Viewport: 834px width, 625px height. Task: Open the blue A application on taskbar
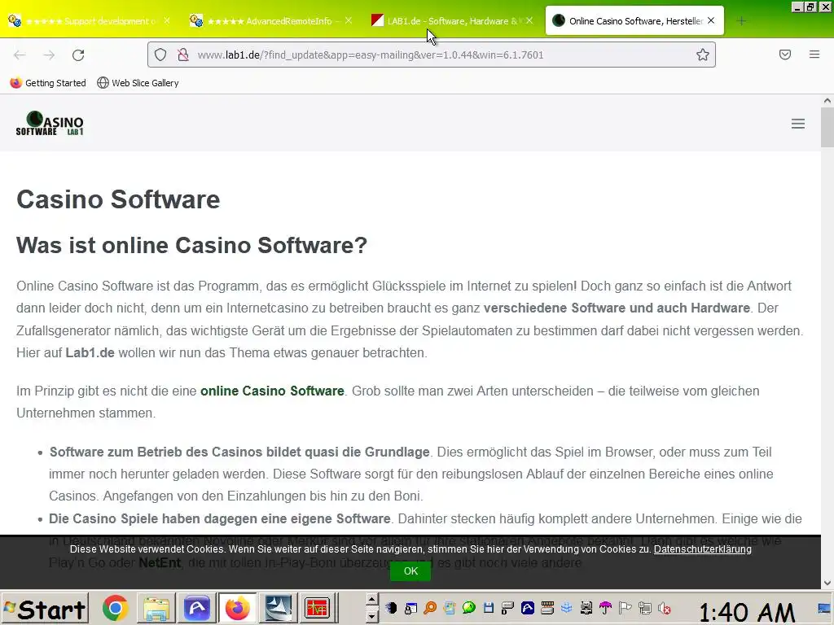[197, 609]
